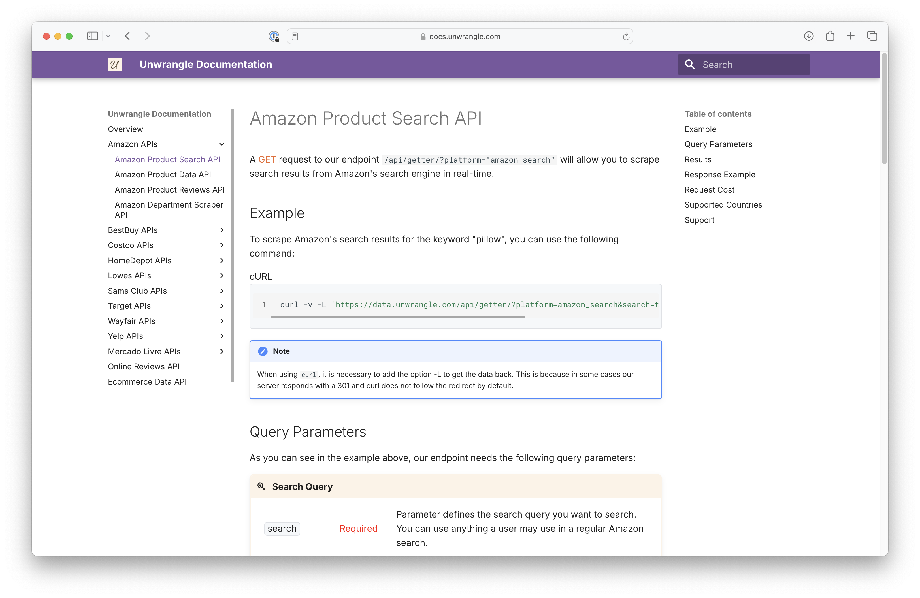Open Online Reviews API in sidebar

143,366
